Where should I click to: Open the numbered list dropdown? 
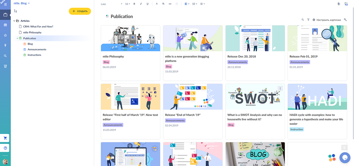coord(195,4)
